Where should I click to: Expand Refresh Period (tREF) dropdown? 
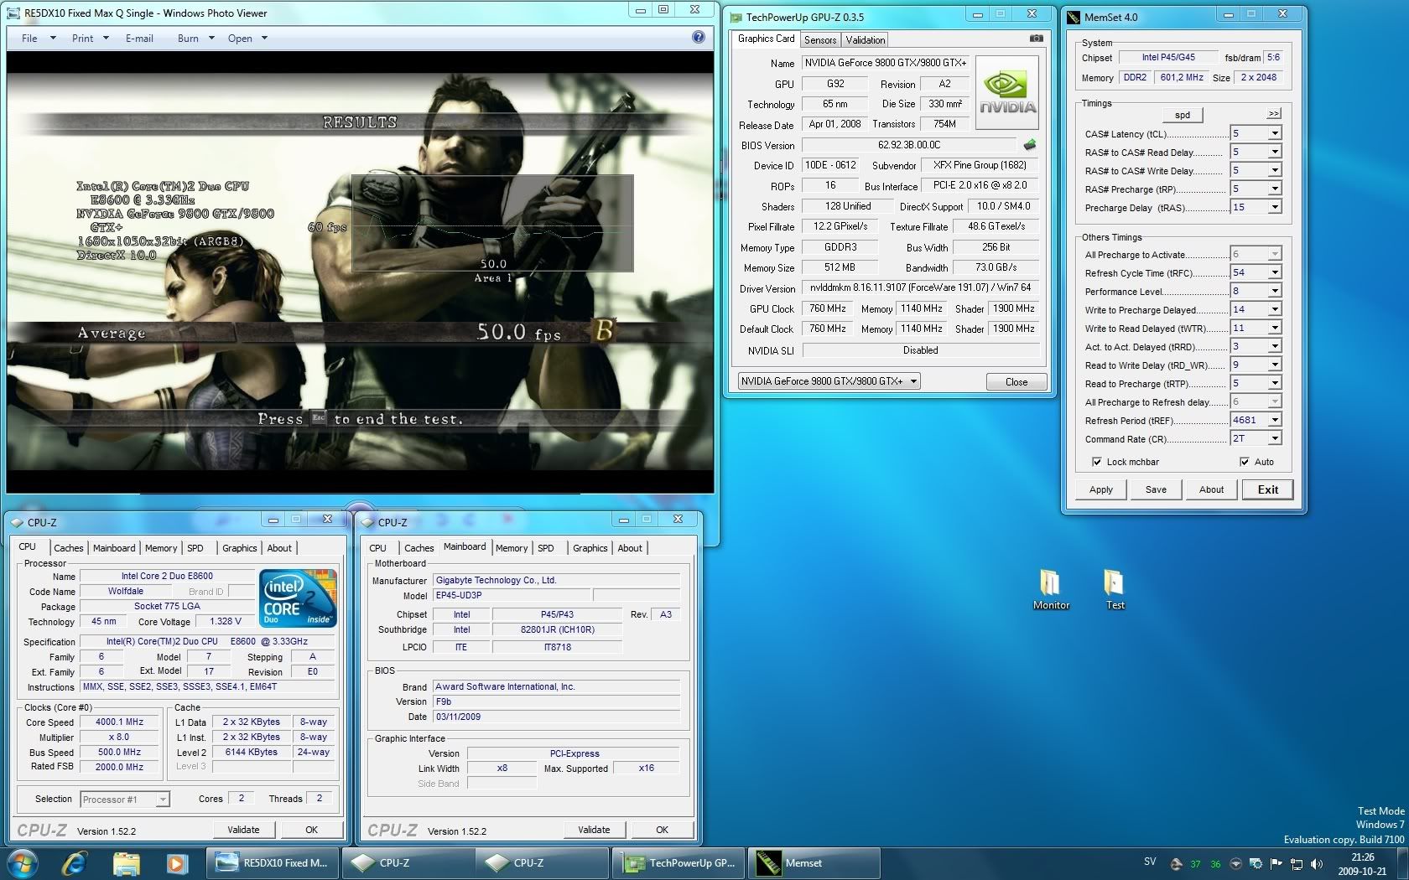click(1275, 420)
